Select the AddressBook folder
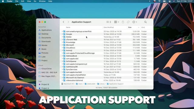 pos(106,56)
